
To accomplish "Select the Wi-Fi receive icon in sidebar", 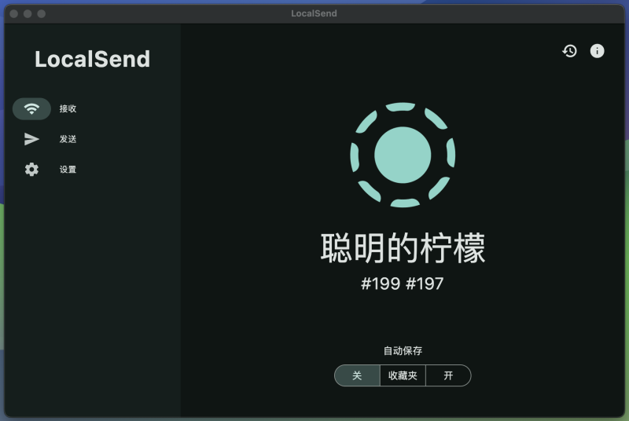I will [31, 108].
